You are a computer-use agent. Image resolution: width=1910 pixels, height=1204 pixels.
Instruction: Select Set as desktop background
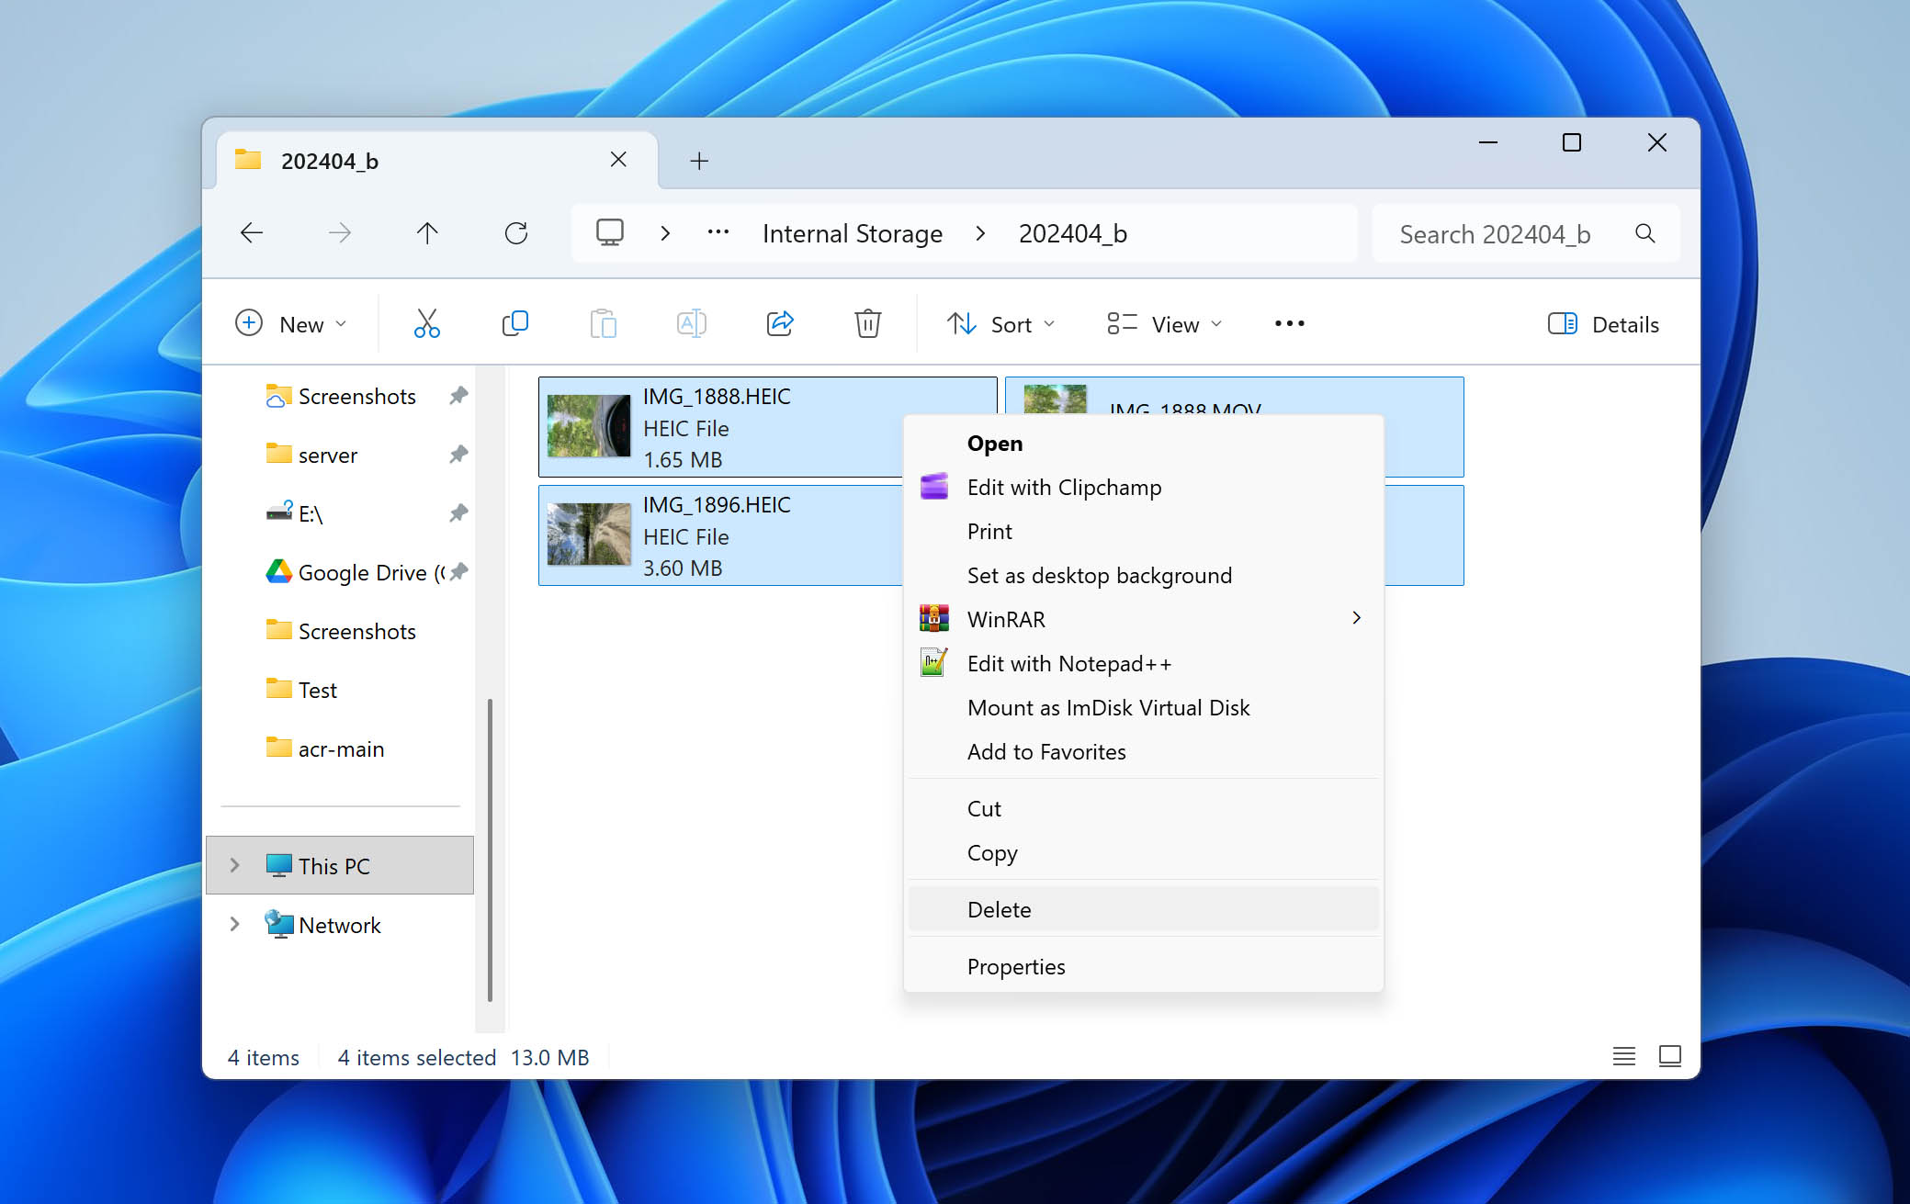[x=1143, y=576]
